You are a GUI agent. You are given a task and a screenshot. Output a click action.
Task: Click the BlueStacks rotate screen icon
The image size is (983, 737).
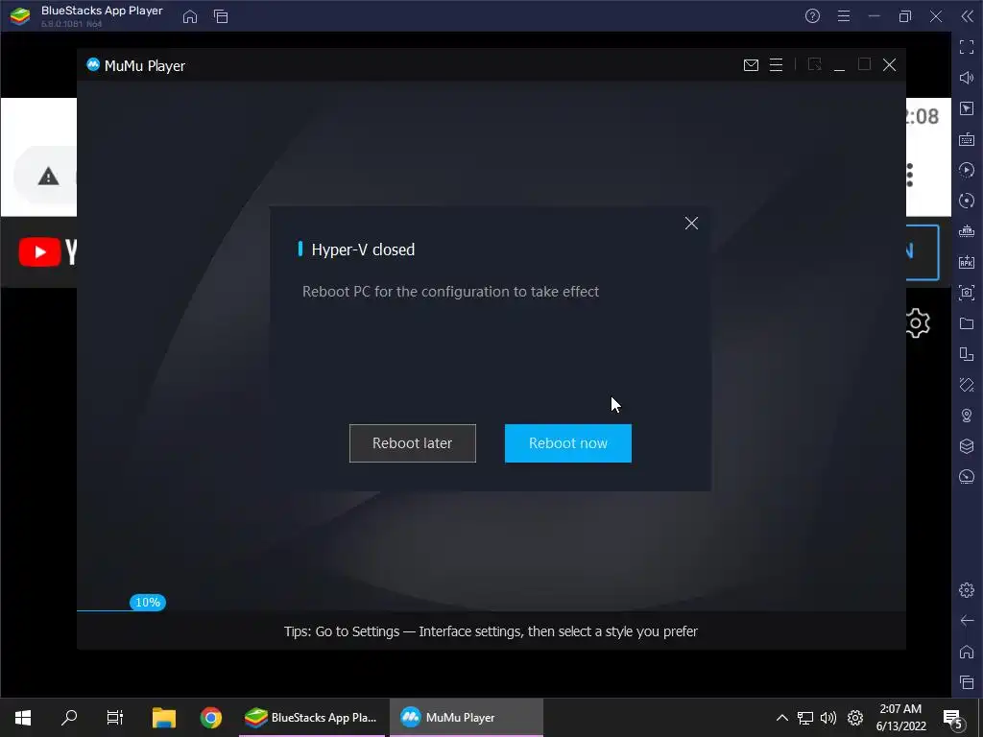pos(967,354)
